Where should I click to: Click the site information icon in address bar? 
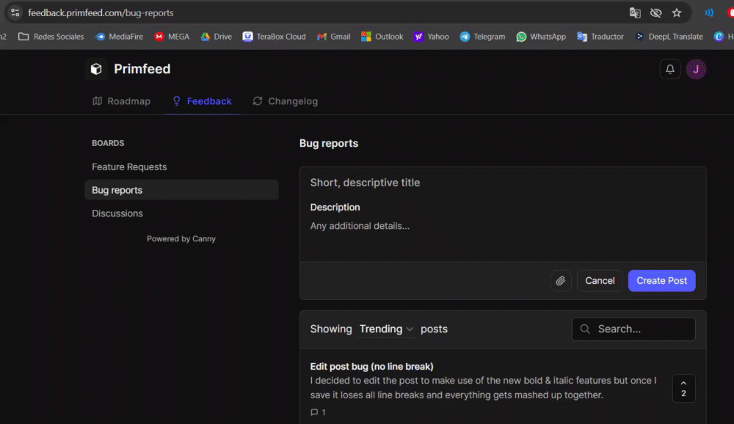pyautogui.click(x=15, y=12)
